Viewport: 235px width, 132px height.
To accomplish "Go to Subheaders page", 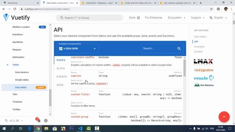I will (x=18, y=57).
